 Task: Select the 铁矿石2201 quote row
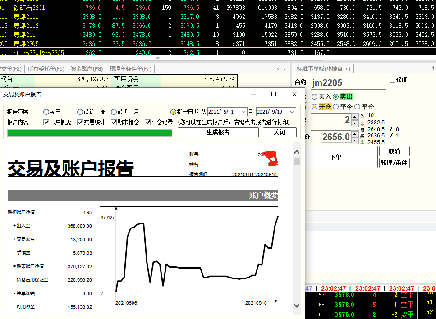tap(218, 8)
